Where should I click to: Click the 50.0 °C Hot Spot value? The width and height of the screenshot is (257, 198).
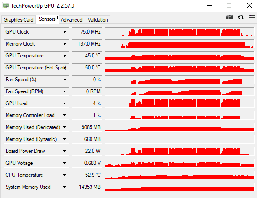pos(87,68)
